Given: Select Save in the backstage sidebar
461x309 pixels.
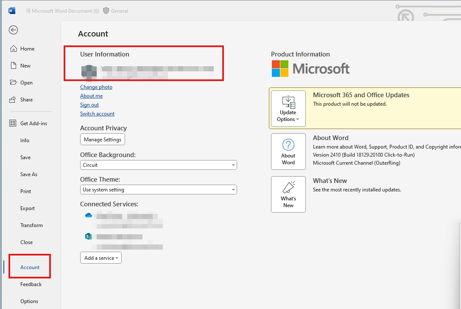Looking at the screenshot, I should [x=25, y=157].
